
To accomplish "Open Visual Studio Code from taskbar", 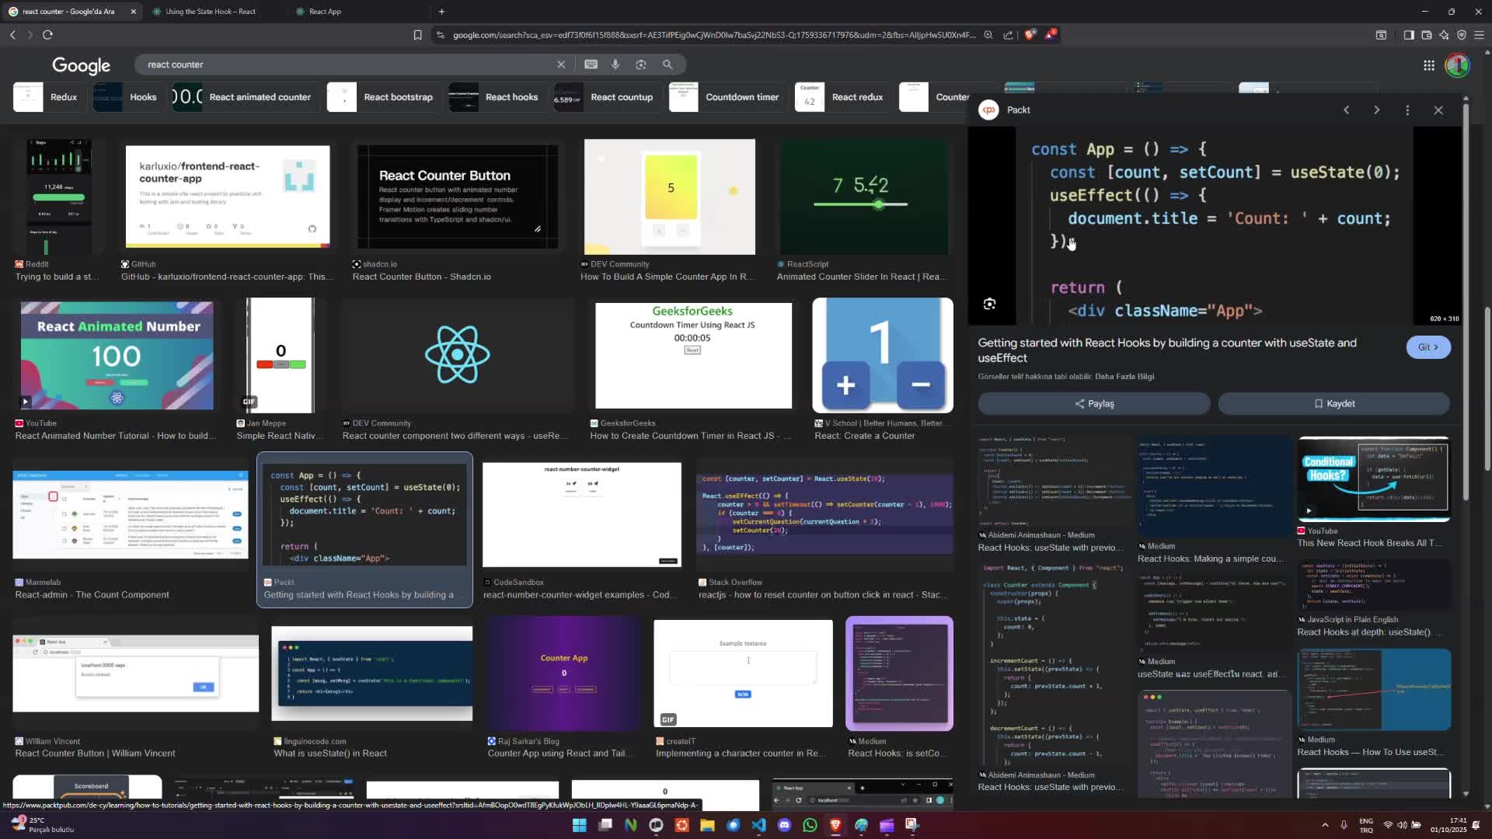I will [758, 825].
